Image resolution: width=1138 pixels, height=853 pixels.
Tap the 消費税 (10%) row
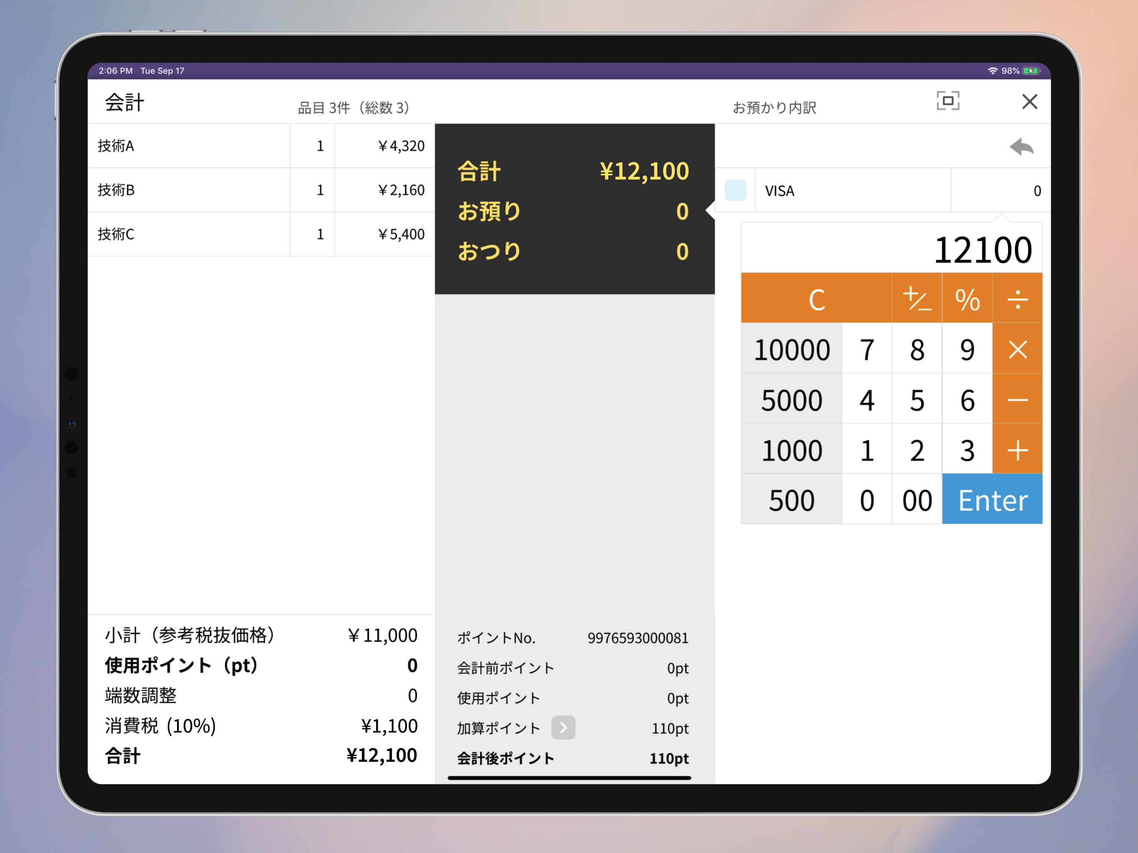click(x=261, y=726)
